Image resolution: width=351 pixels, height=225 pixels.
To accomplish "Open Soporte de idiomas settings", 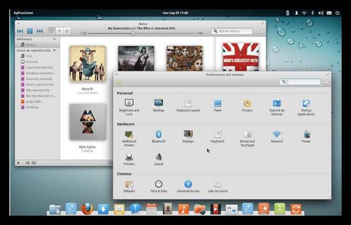I will [276, 107].
